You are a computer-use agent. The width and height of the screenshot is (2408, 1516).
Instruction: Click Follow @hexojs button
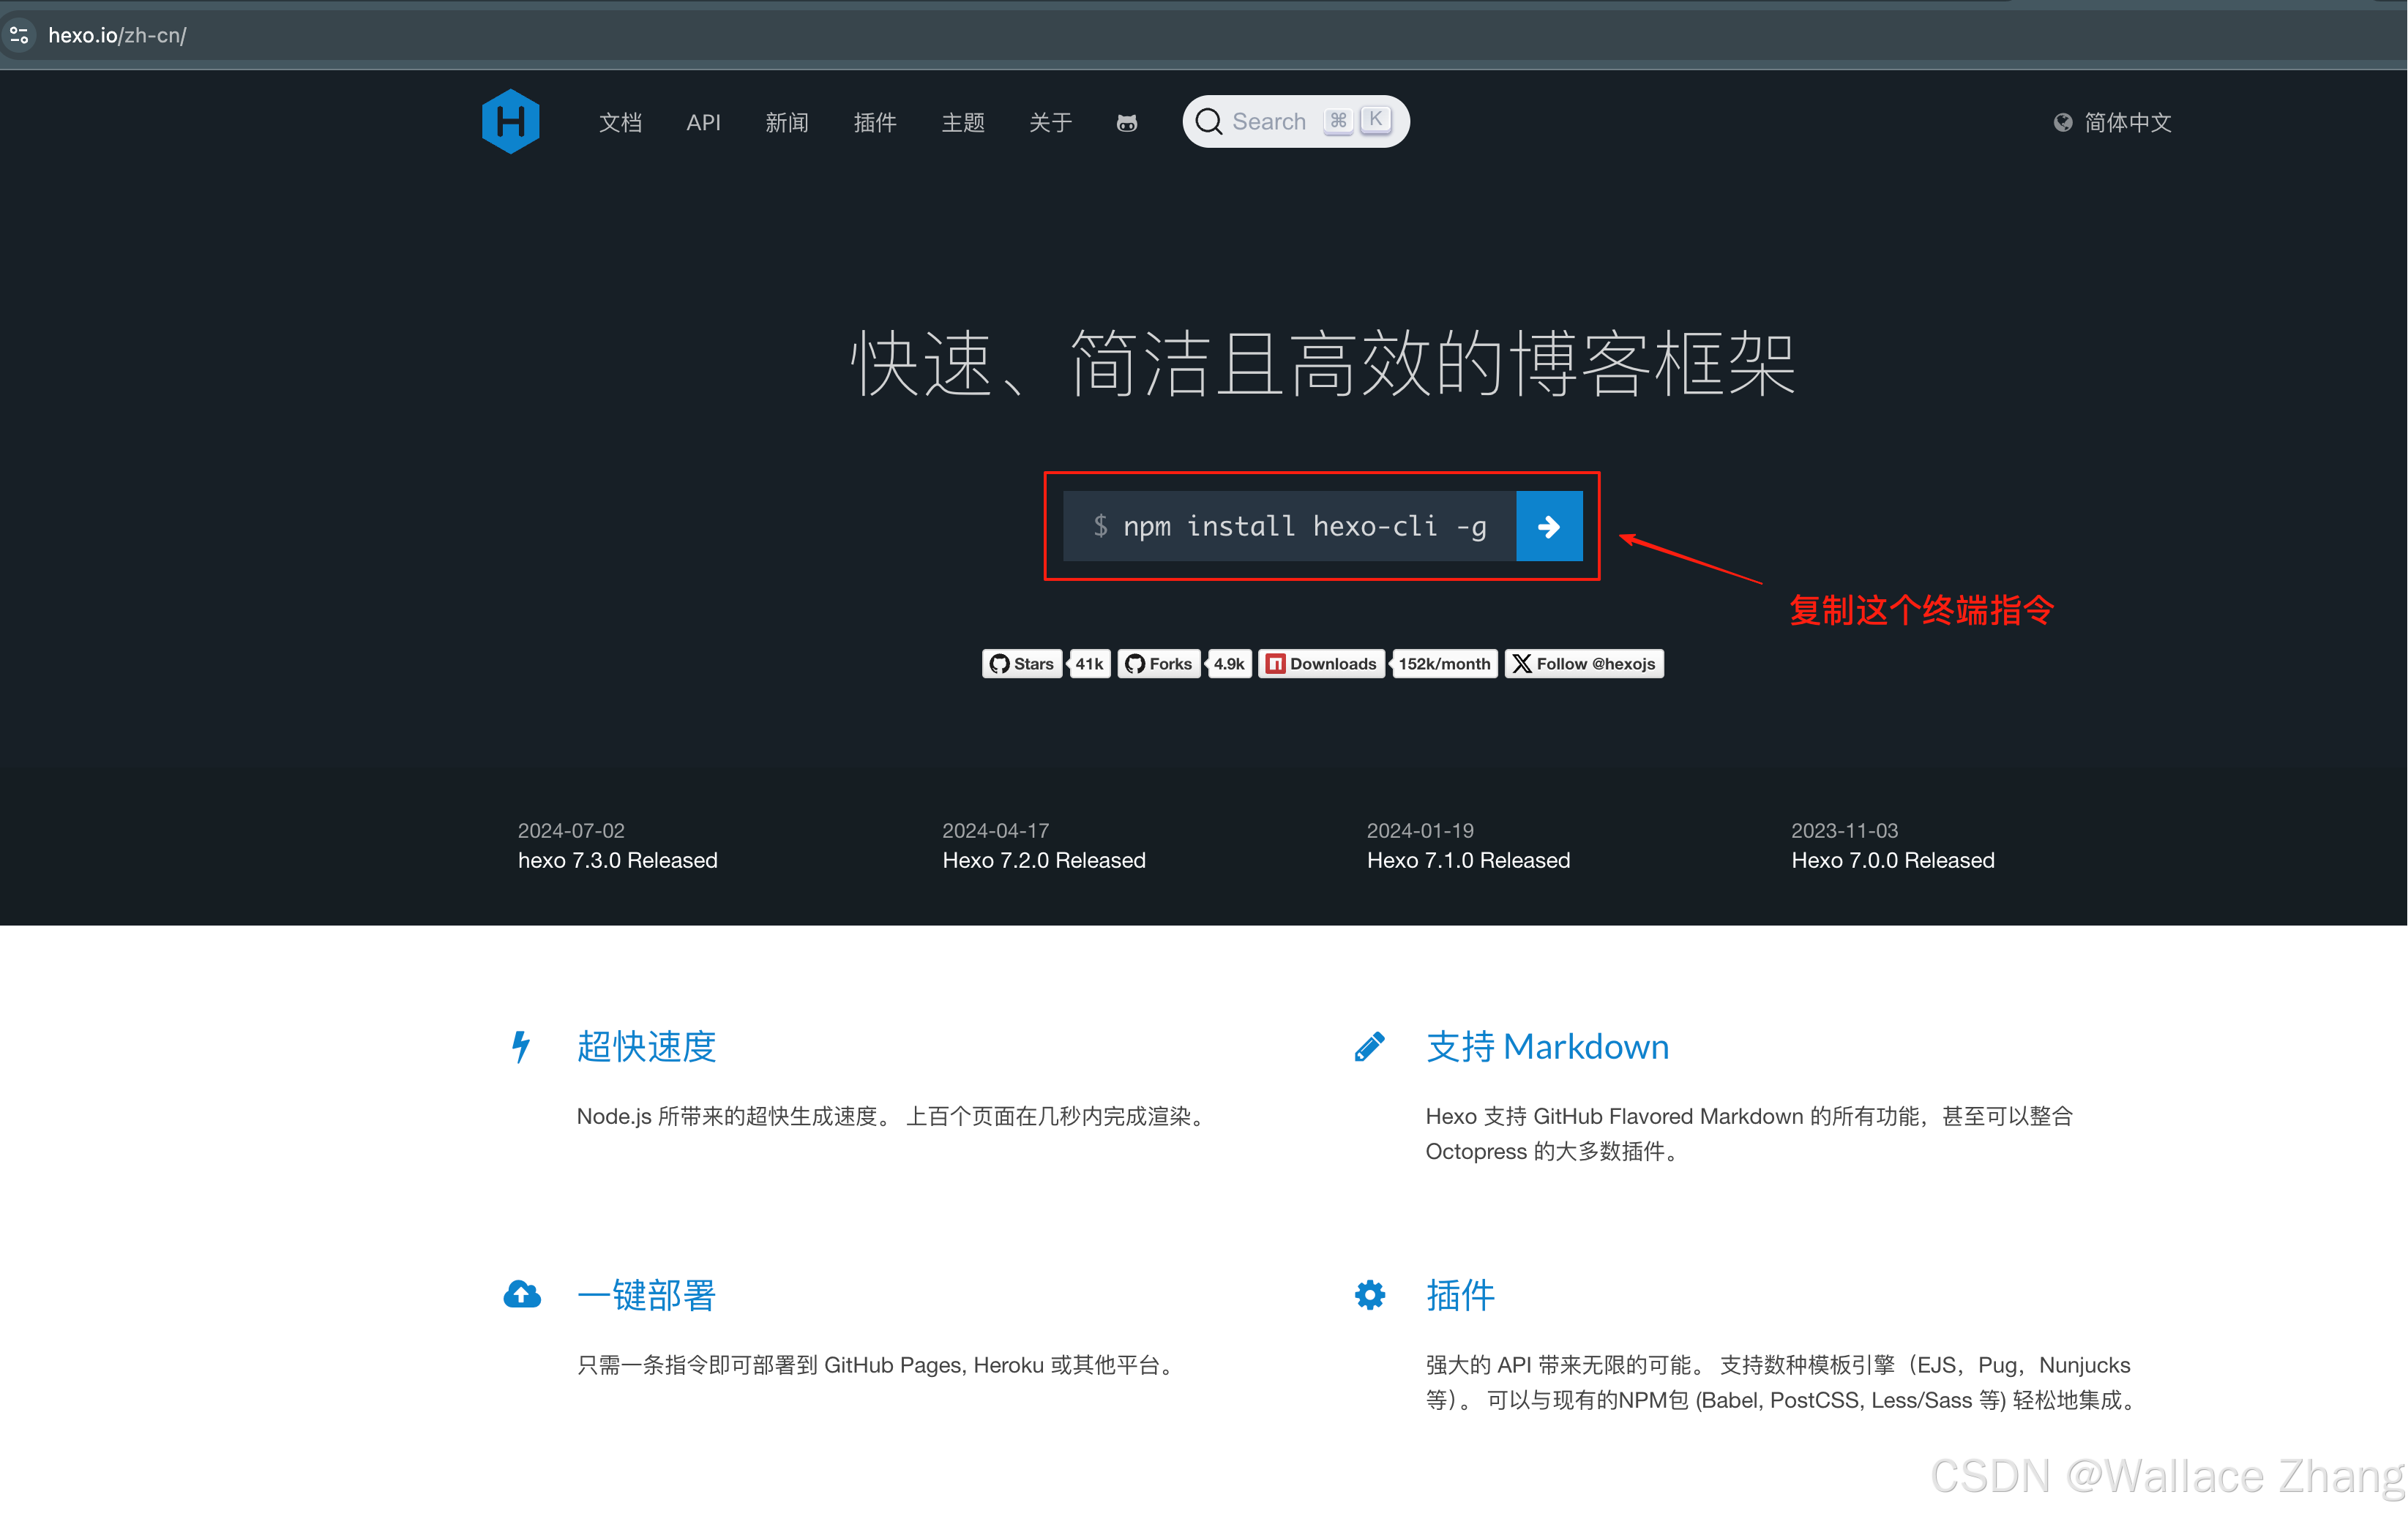point(1584,664)
